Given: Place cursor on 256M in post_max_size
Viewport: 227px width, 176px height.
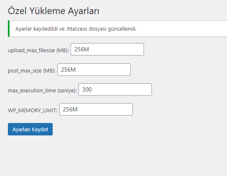Looking at the screenshot, I should (x=68, y=70).
